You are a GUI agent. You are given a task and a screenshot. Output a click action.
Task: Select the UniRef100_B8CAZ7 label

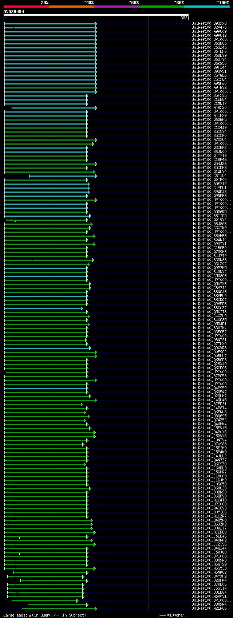click(209, 308)
